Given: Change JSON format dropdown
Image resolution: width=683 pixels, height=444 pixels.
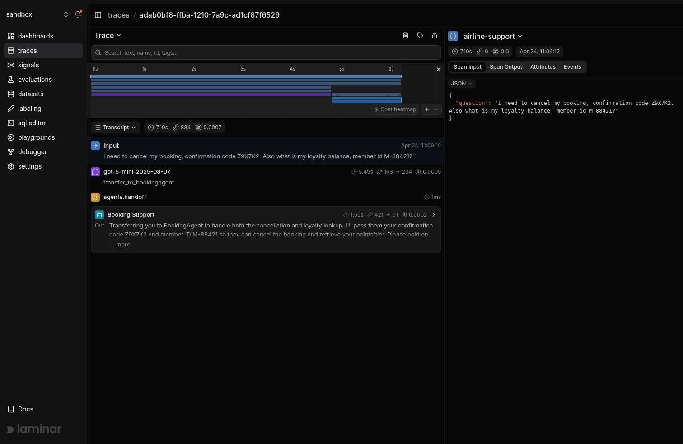Looking at the screenshot, I should pyautogui.click(x=462, y=84).
